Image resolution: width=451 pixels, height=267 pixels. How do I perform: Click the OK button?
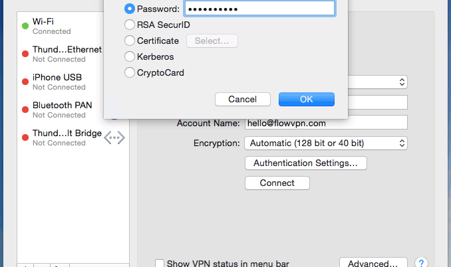pos(306,100)
